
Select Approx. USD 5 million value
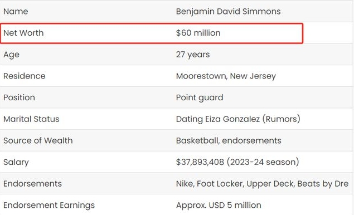click(219, 206)
